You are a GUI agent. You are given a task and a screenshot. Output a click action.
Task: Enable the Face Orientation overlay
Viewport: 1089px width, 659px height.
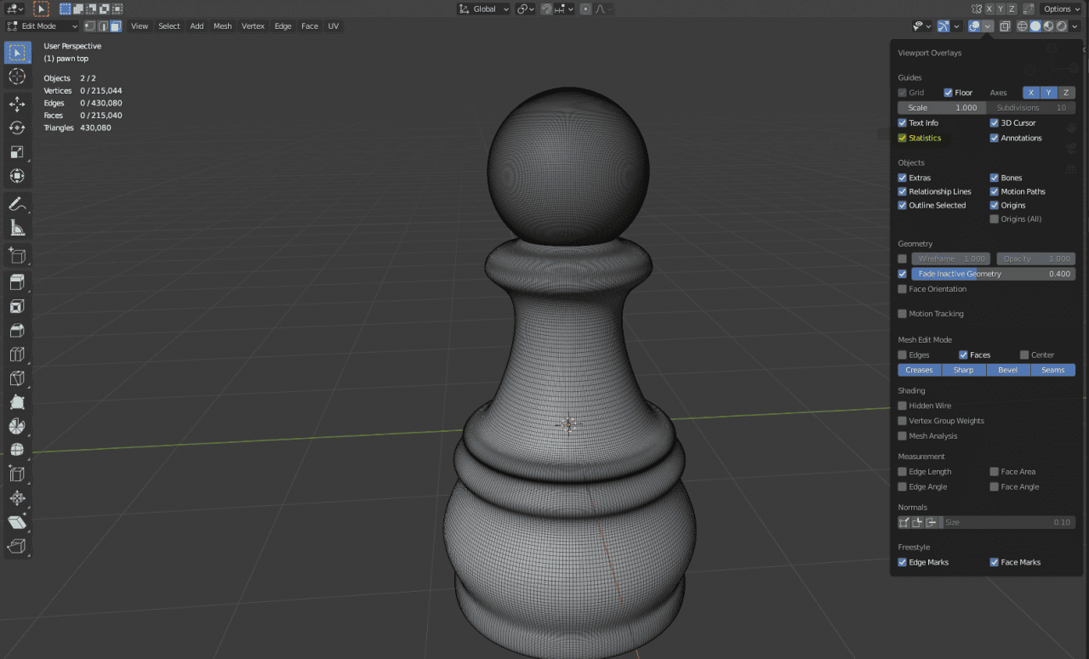(902, 288)
